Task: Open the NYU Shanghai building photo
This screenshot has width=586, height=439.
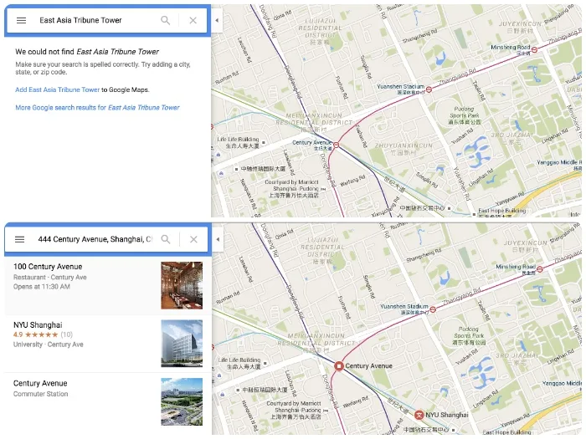Action: (x=182, y=343)
